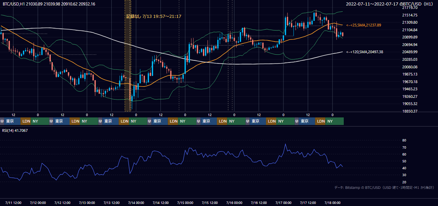Click the chart title 2022-07-11〜2022-07-17 のBTC/USD（H1）
Screen dimensions: 438x206
[x=390, y=4]
